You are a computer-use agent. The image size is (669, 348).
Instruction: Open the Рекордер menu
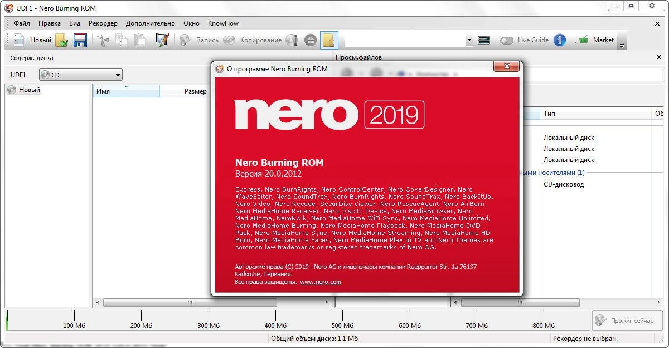tap(103, 23)
